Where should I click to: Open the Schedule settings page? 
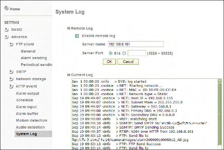25,100
